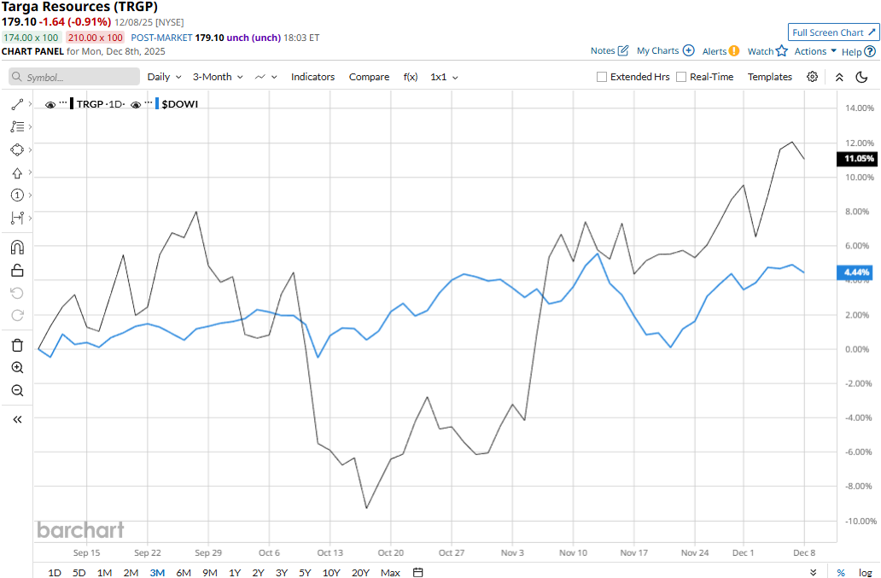The height and width of the screenshot is (578, 881).
Task: Click the Symbol search field
Action: 74,77
